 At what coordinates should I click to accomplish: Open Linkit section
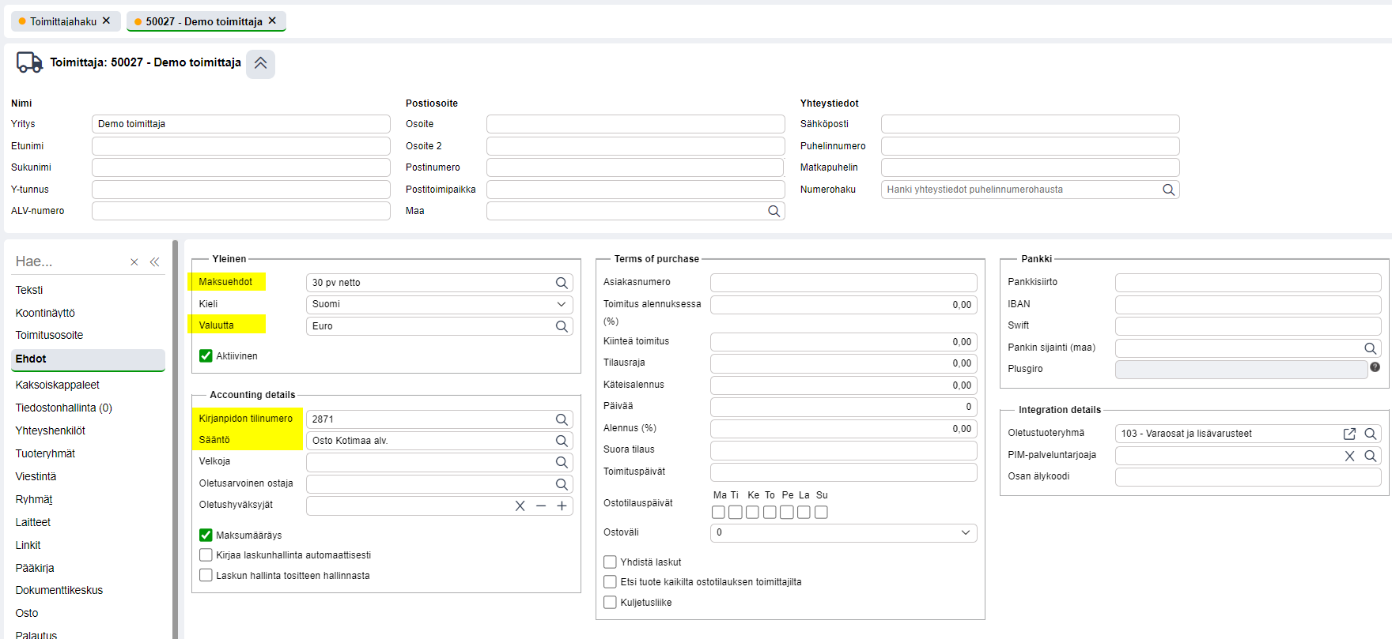pyautogui.click(x=28, y=545)
